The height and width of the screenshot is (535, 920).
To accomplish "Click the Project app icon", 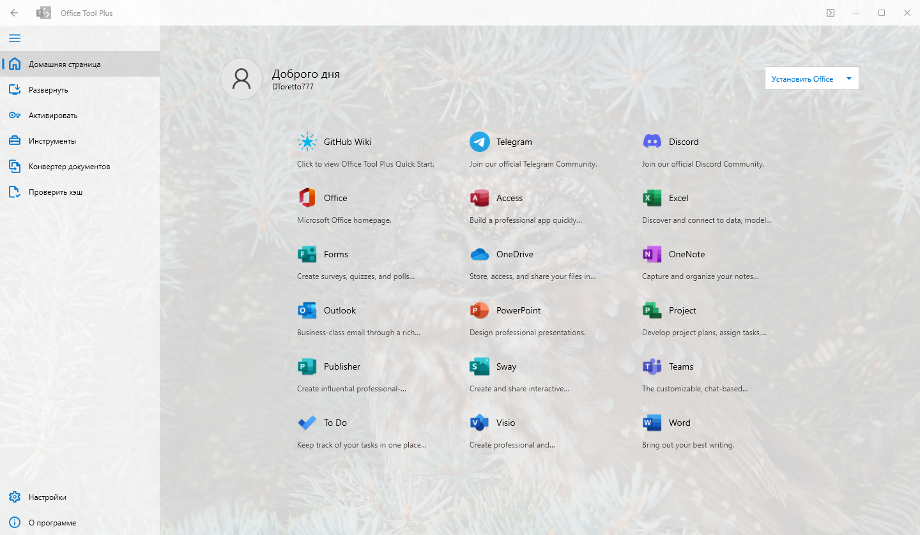I will click(652, 310).
